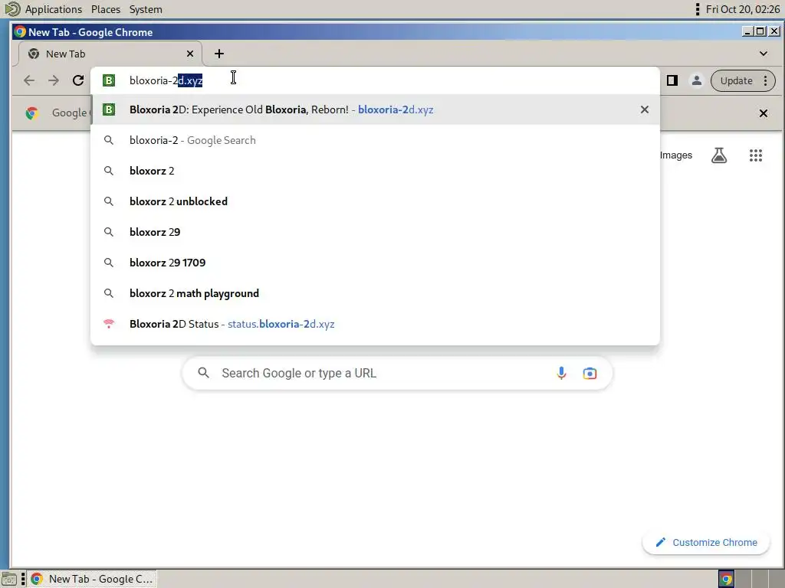The width and height of the screenshot is (785, 588).
Task: Click the magnifier icon in page search box
Action: click(203, 373)
